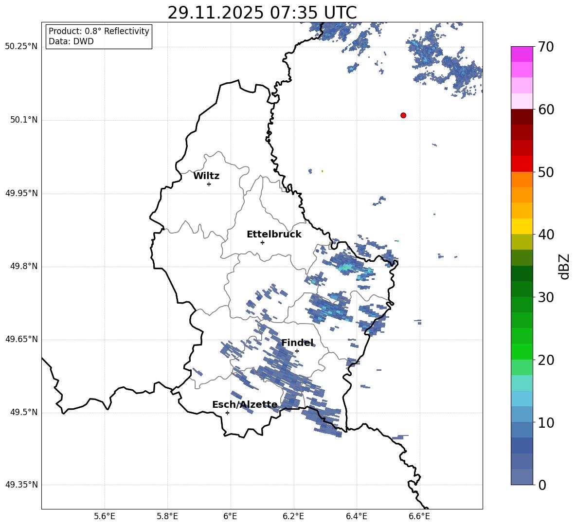This screenshot has width=576, height=526.
Task: Click the 5.8°E longitude label
Action: tap(167, 516)
